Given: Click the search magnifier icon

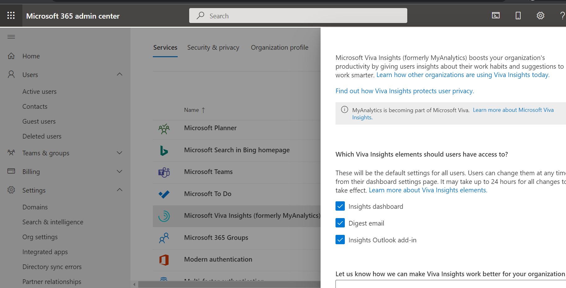Looking at the screenshot, I should [x=200, y=15].
